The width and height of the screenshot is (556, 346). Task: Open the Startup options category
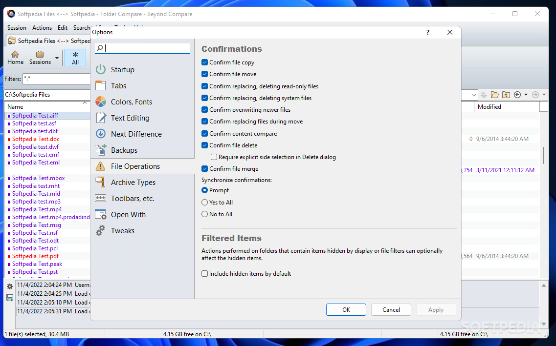point(143,70)
